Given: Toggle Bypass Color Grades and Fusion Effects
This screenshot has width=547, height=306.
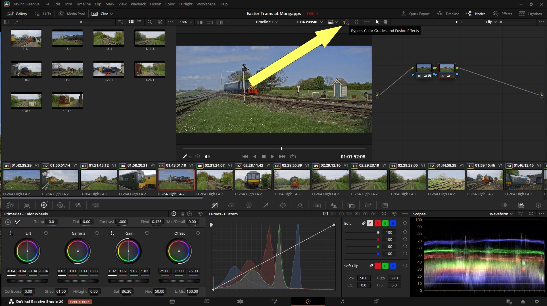Looking at the screenshot, I should point(346,22).
